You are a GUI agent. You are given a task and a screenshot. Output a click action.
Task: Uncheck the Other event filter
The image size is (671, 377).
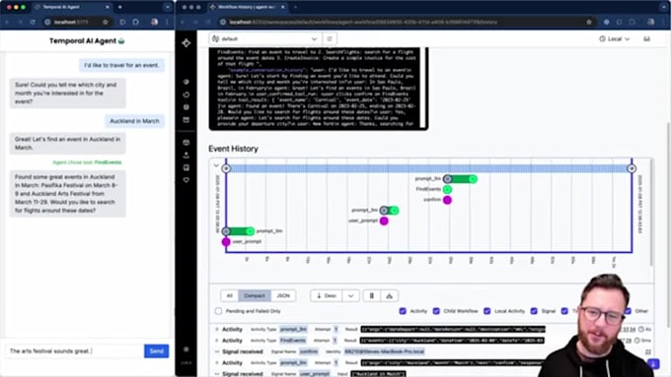coord(628,311)
